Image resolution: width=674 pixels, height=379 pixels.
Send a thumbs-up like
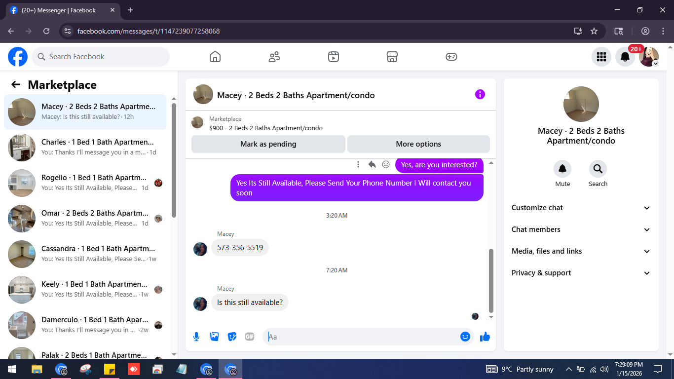click(485, 337)
